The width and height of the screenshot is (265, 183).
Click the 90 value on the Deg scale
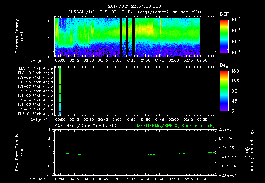tap(234, 91)
